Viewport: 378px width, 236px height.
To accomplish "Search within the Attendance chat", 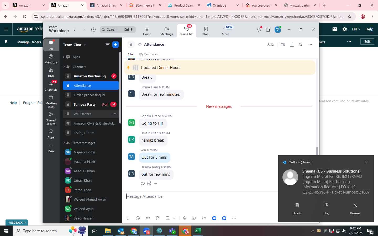I will coord(301,45).
